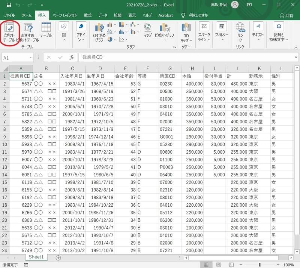Image resolution: width=300 pixels, height=268 pixels.
Task: Expand the Name Box dropdown
Action: tap(31, 57)
